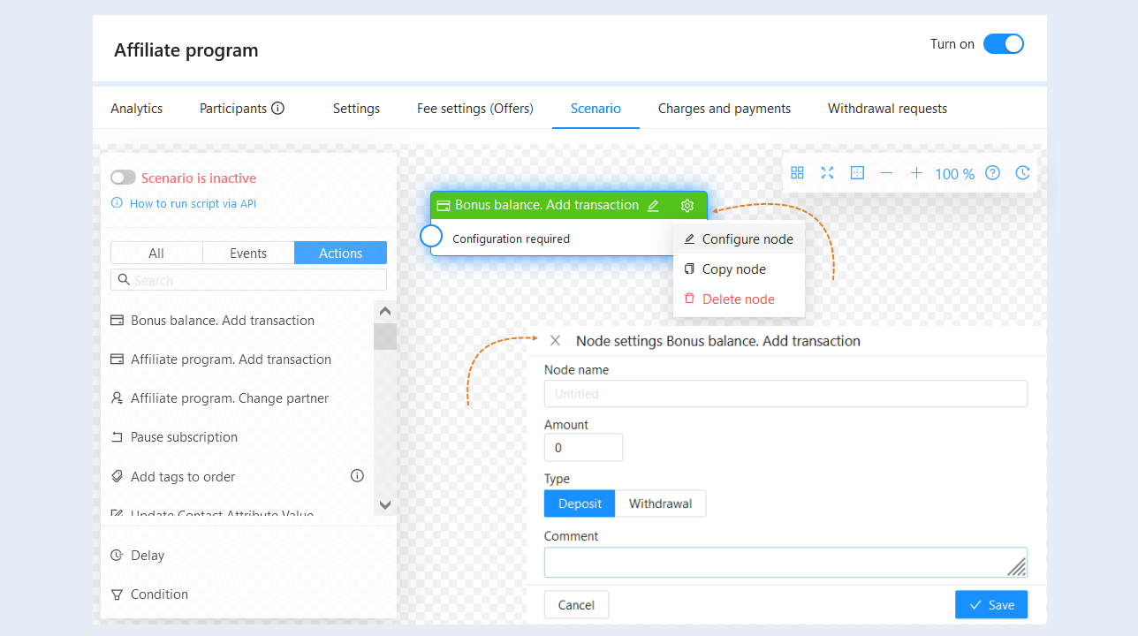Close the Node settings panel with X

point(555,341)
